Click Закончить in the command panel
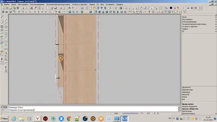 pos(186,87)
